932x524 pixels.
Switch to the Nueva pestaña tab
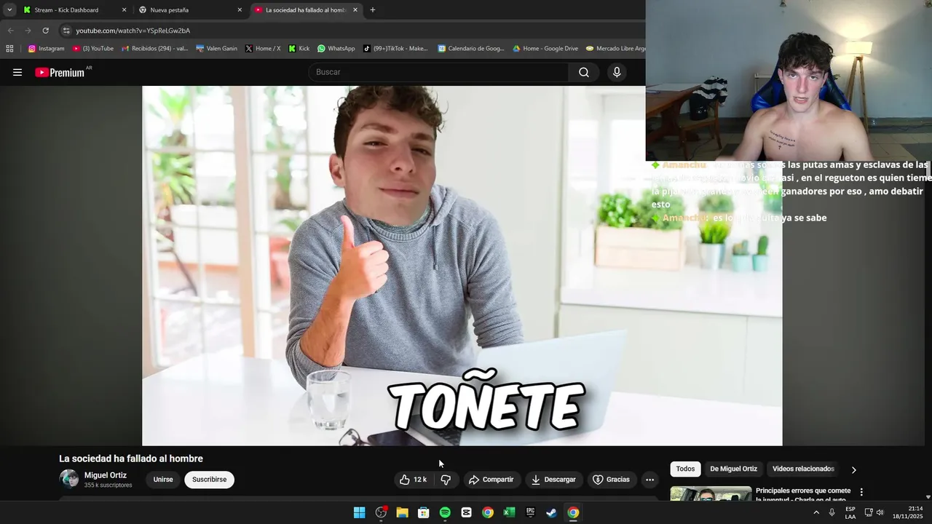tap(189, 10)
